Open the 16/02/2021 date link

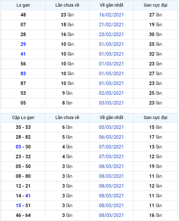click(x=111, y=15)
